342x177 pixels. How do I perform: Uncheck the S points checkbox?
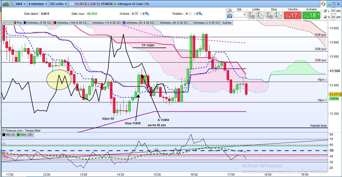click(x=325, y=17)
